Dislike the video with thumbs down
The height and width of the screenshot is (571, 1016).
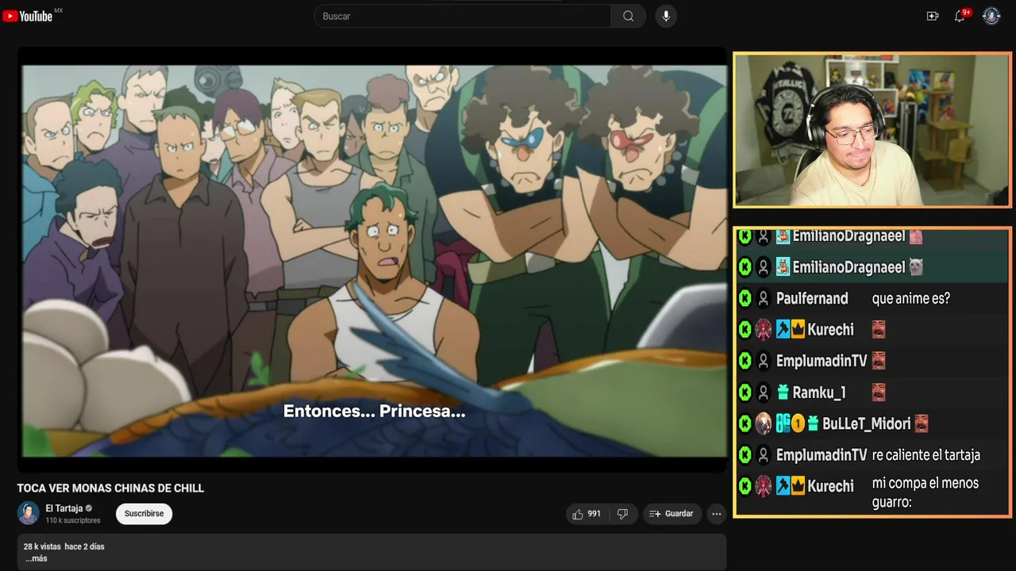point(622,514)
